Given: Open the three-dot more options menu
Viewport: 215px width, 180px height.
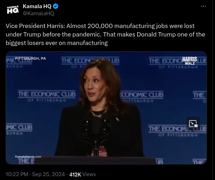Looking at the screenshot, I should pyautogui.click(x=203, y=6).
